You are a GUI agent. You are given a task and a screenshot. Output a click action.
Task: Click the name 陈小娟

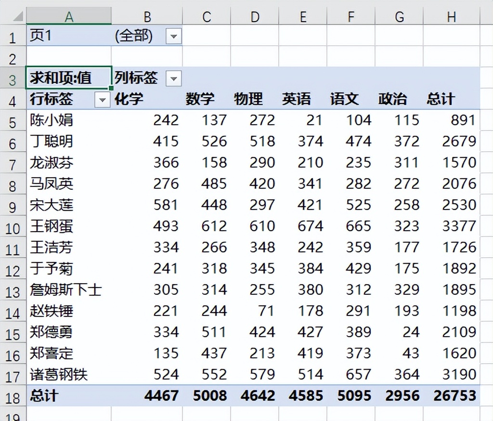[52, 120]
